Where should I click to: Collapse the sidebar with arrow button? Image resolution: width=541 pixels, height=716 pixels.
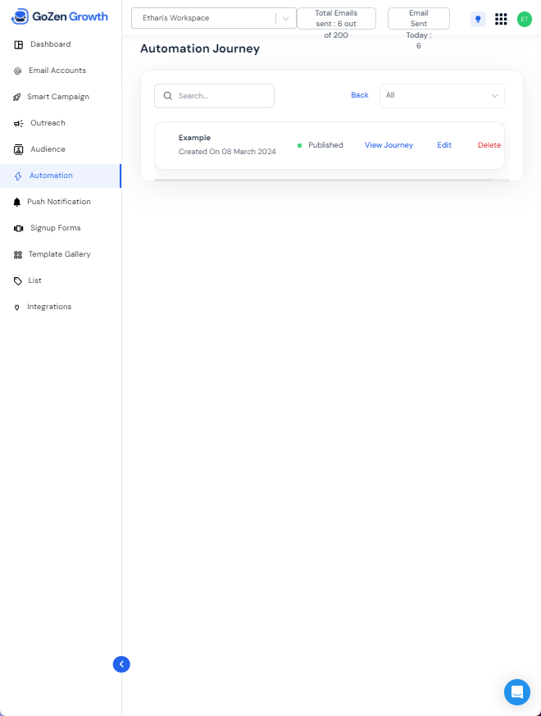[x=121, y=664]
